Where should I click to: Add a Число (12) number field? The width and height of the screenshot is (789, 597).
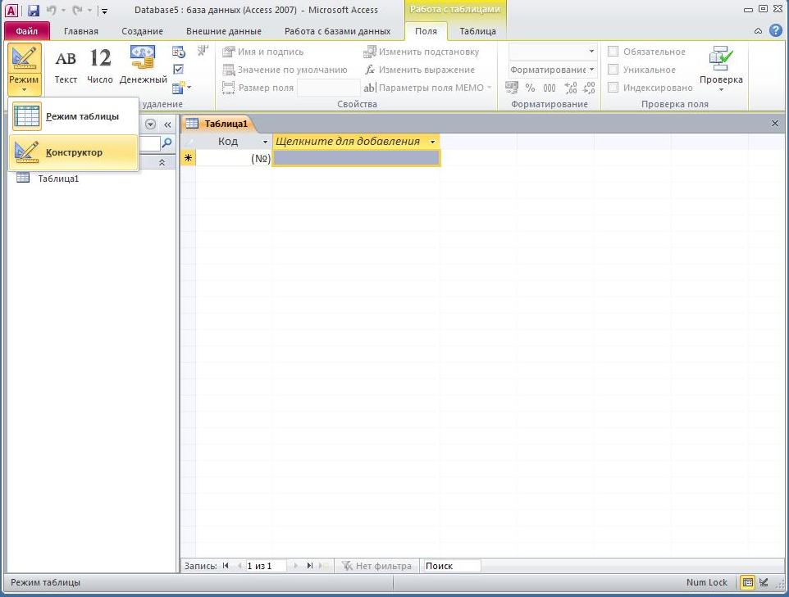click(100, 66)
